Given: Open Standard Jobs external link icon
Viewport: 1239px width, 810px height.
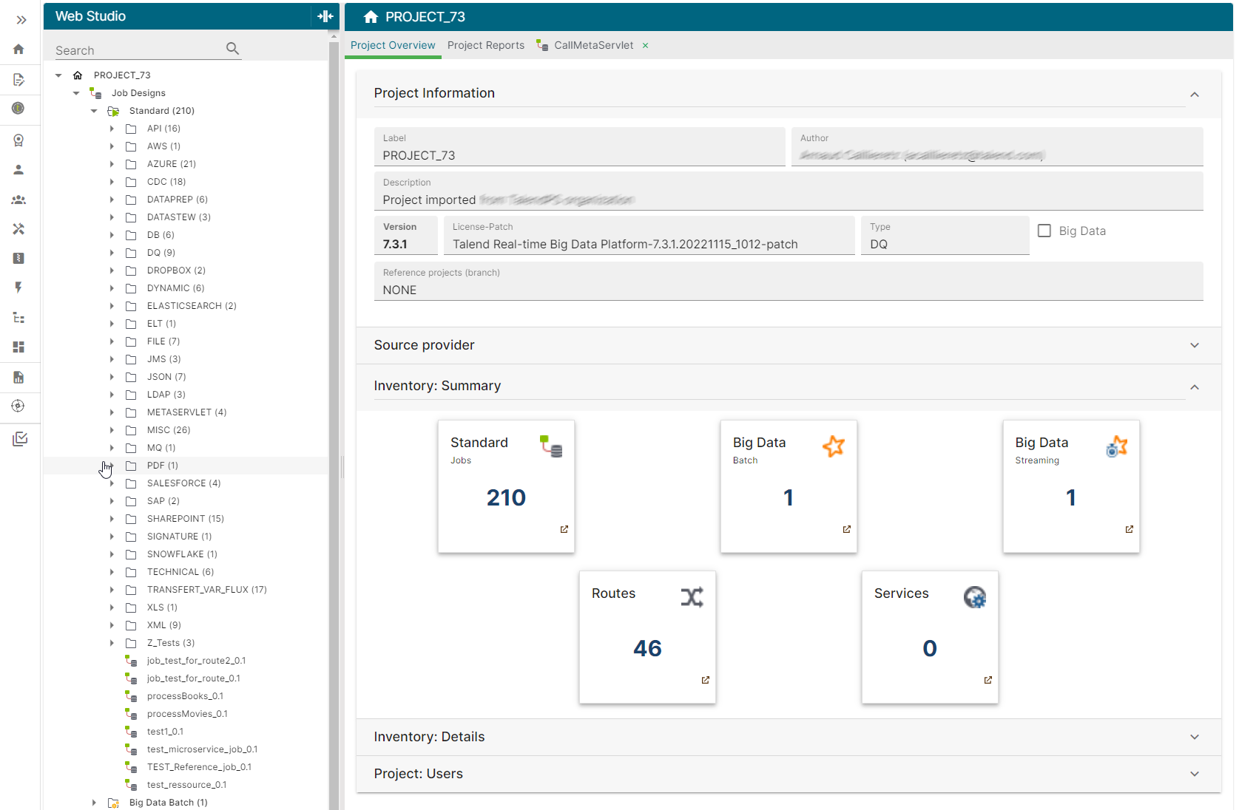Looking at the screenshot, I should (564, 529).
